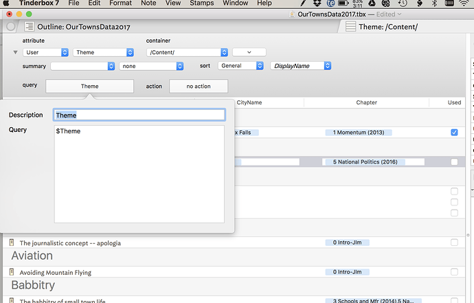Click the Attribute Browser icon beside Theme: /Content/
Image resolution: width=474 pixels, height=303 pixels.
350,27
